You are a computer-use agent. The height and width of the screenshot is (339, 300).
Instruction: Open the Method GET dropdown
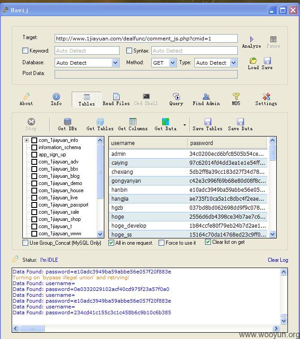pos(172,63)
